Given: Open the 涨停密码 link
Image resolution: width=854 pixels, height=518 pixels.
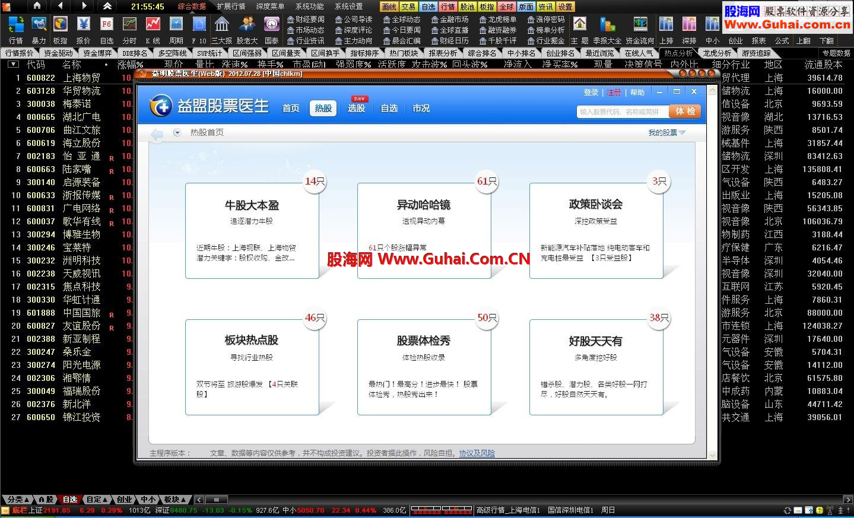Looking at the screenshot, I should pos(546,20).
